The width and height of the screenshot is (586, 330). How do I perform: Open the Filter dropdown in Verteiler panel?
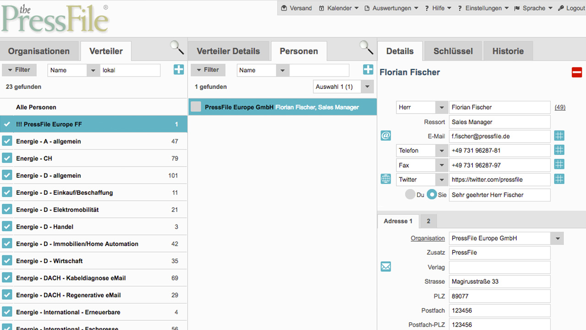(19, 70)
